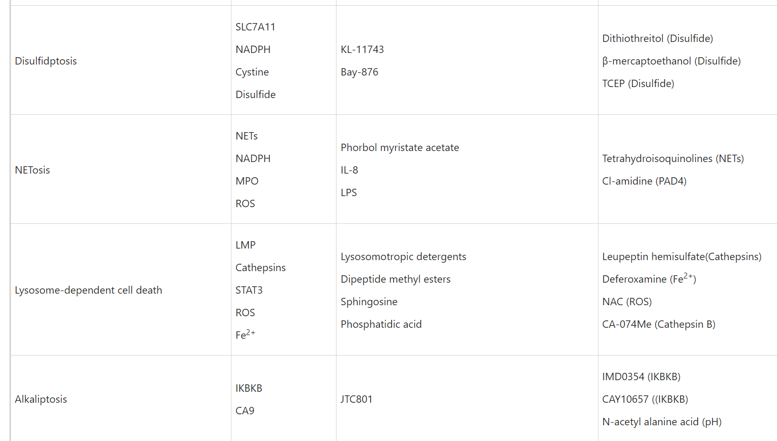This screenshot has width=777, height=441.
Task: Select Dithiothreitol (Disulfide) inhibitor text
Action: 657,38
